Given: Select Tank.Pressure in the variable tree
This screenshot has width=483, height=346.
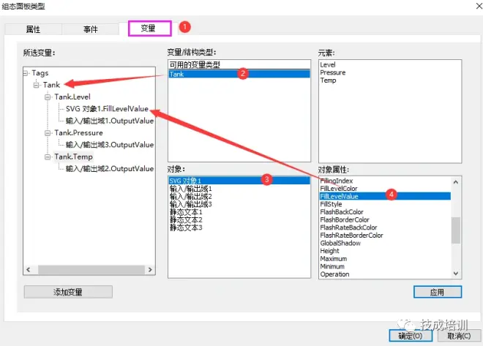Looking at the screenshot, I should click(78, 133).
